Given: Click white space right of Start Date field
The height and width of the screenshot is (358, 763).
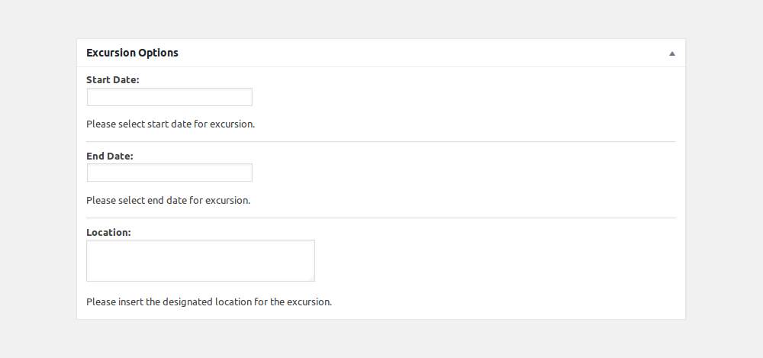Looking at the screenshot, I should [x=462, y=97].
